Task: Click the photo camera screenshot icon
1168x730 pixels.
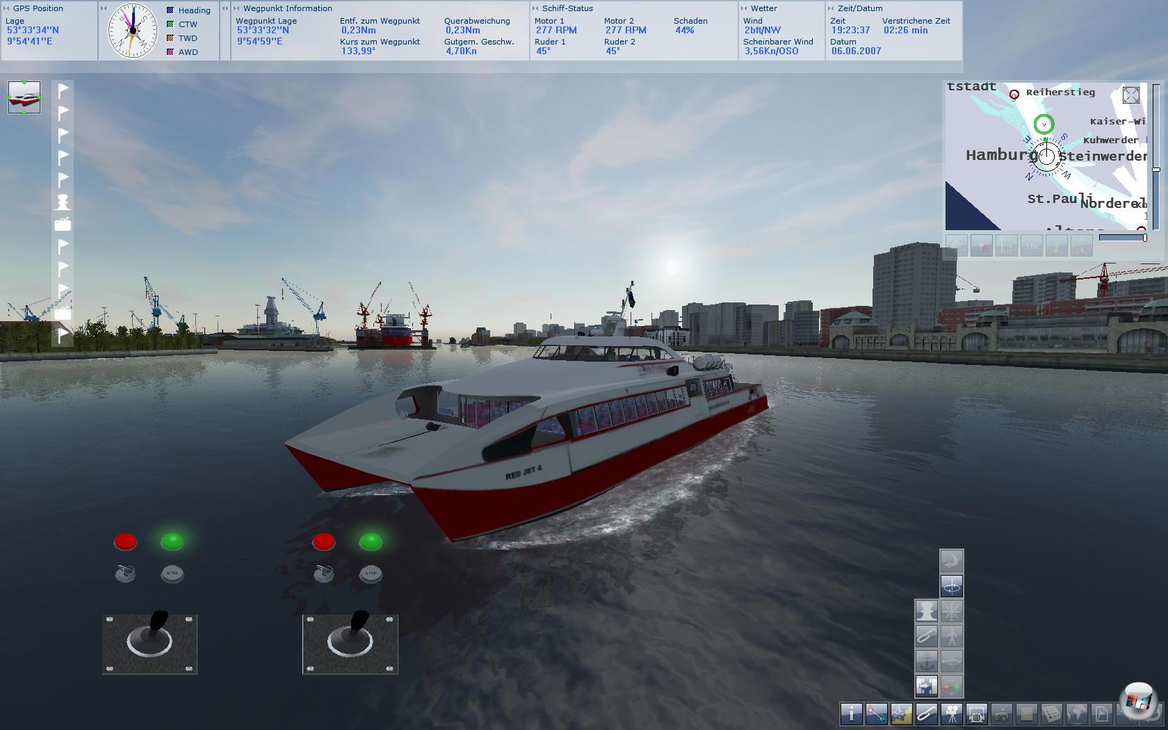Action: pyautogui.click(x=1001, y=713)
